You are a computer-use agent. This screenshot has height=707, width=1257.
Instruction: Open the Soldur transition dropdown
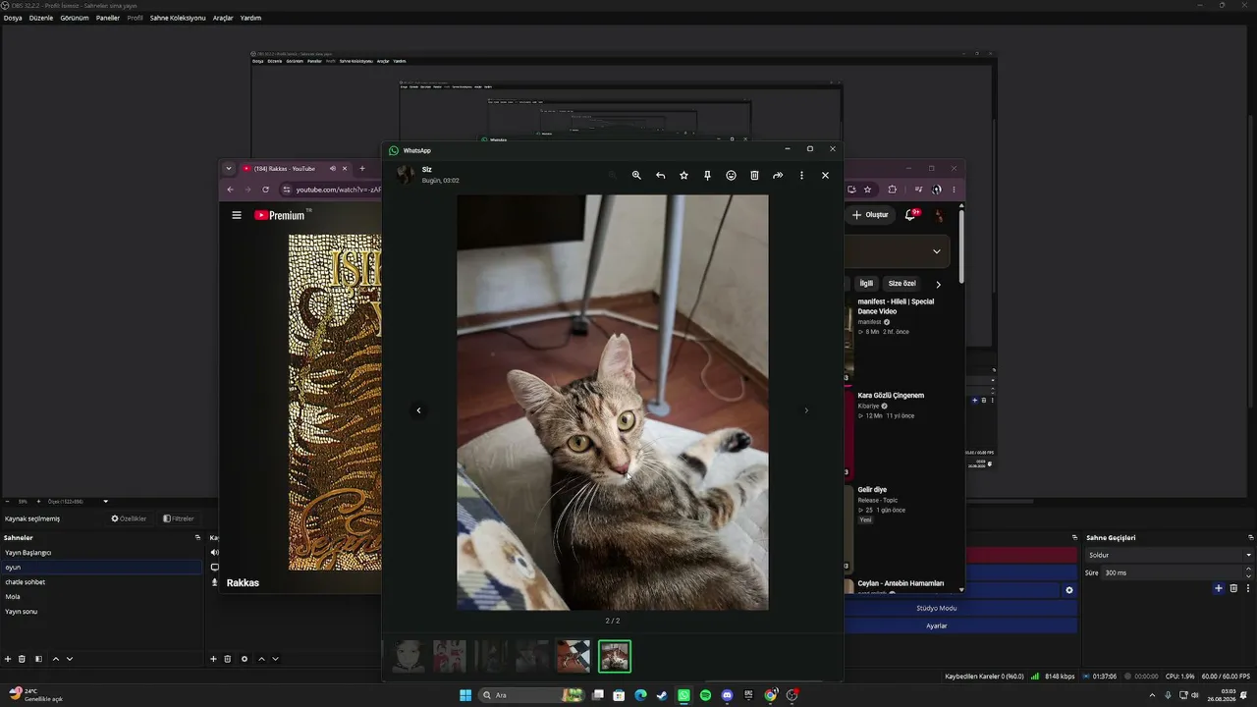click(x=1169, y=556)
